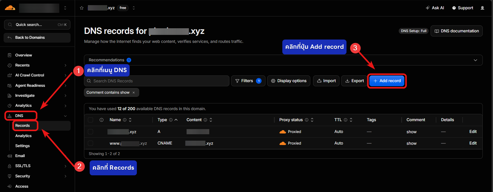Sort records by Type column
Viewport: 493px width, 192px height.
click(x=176, y=120)
